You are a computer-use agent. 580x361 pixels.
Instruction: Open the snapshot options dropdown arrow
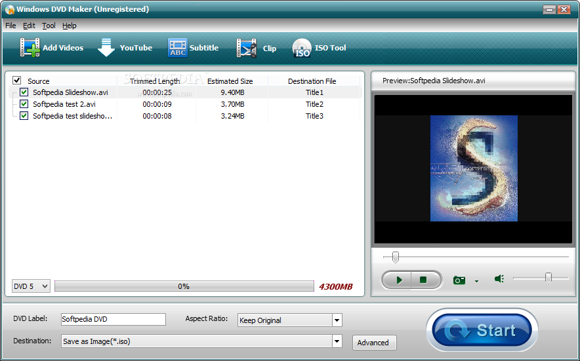pyautogui.click(x=476, y=281)
